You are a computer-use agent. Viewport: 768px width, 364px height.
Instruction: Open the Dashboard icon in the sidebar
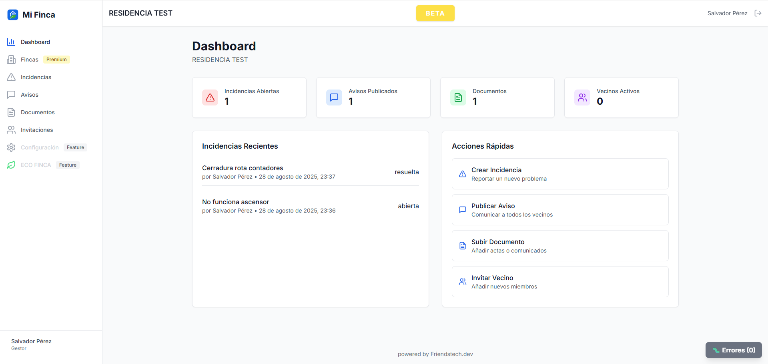coord(11,42)
